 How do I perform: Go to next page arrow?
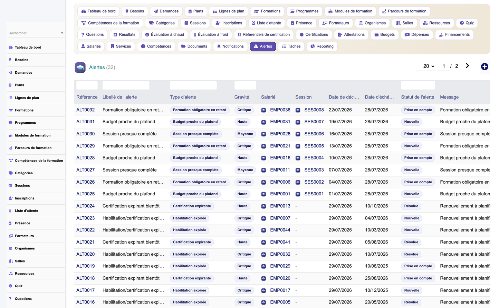(467, 66)
